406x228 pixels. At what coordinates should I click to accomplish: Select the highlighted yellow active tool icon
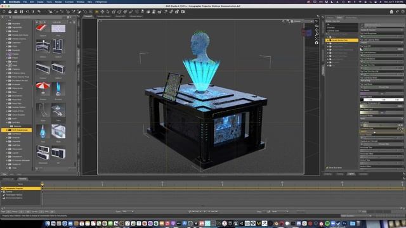(96, 11)
